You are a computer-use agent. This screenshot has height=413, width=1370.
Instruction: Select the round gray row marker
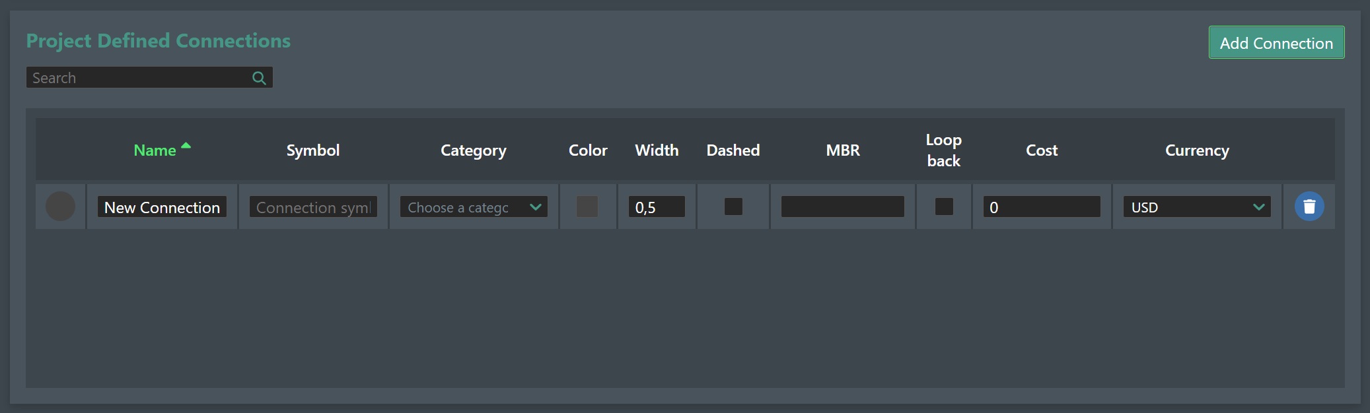[60, 206]
